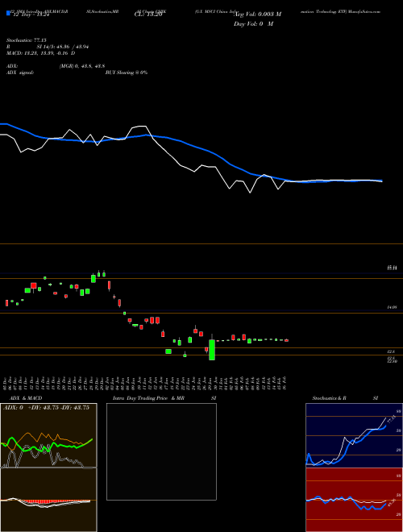Select the 'SI 14/3: 48.36 / 43.94' value
The width and height of the screenshot is (403, 532).
(63, 47)
